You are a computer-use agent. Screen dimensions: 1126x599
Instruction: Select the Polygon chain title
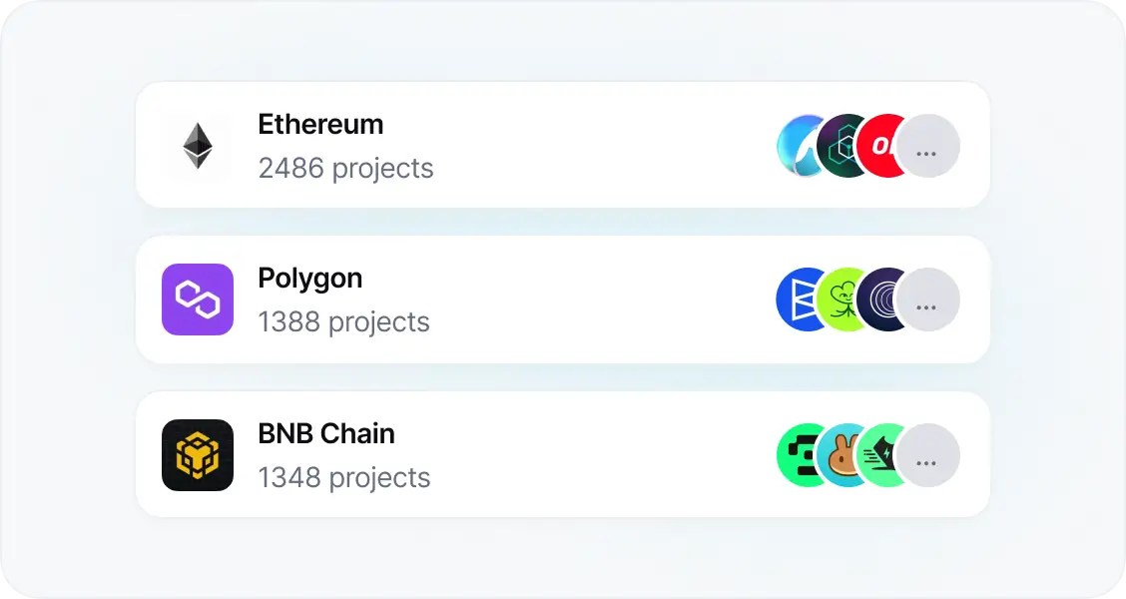309,279
